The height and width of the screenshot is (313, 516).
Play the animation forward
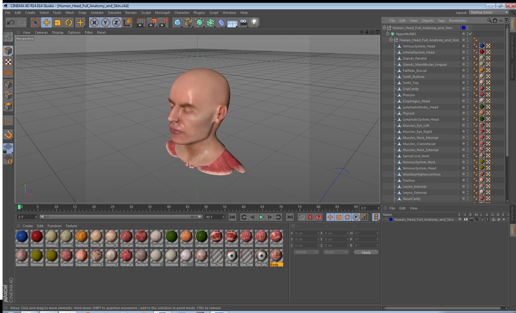coord(261,217)
